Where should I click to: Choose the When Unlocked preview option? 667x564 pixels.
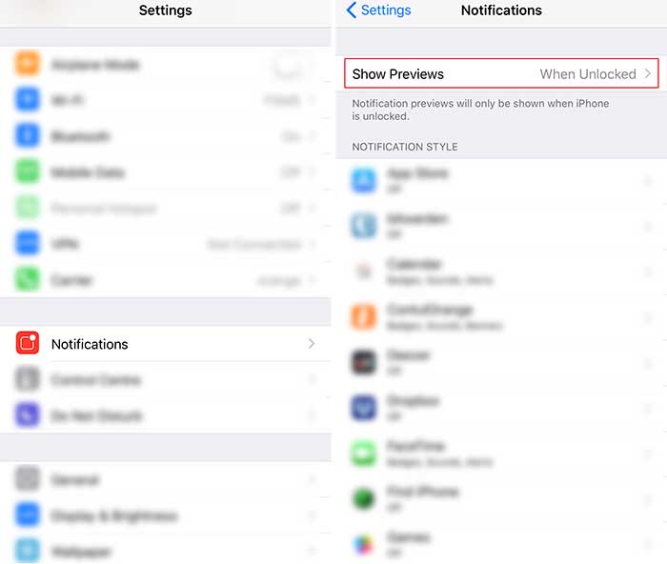tap(588, 74)
